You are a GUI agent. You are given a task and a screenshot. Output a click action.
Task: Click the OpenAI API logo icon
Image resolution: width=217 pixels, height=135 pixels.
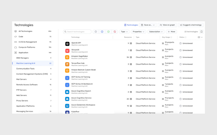tap(67, 44)
